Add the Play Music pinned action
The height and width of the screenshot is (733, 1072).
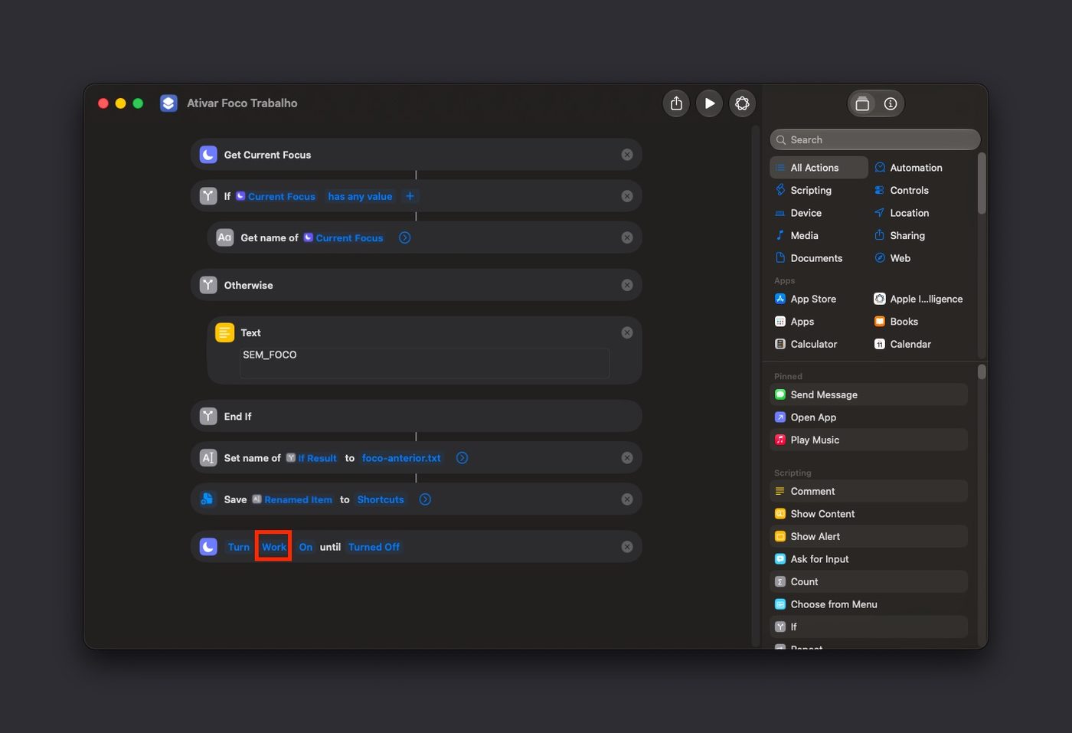[868, 440]
